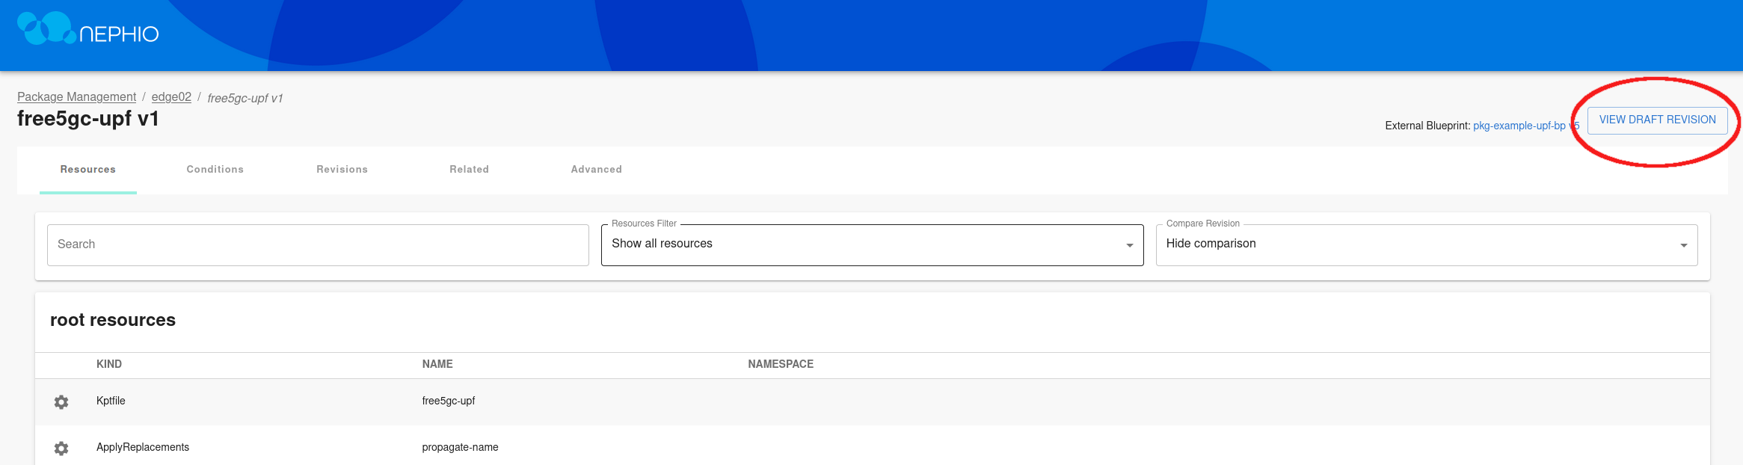Navigate to edge02 breadcrumb link

171,97
